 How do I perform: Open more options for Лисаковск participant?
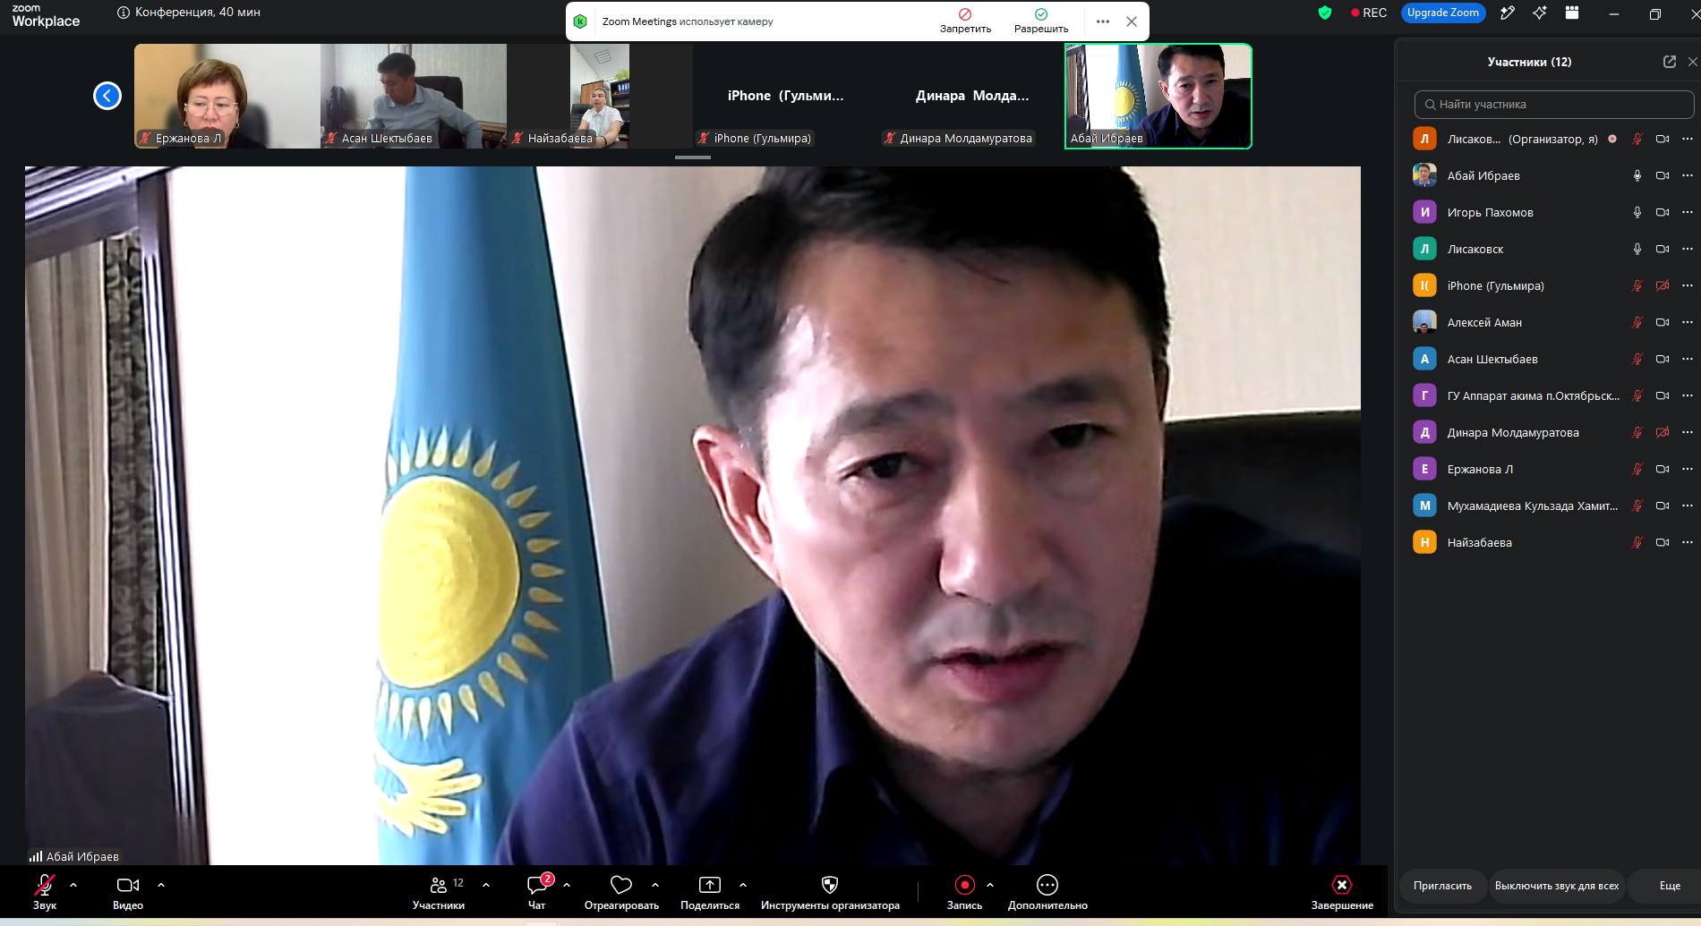coord(1688,249)
